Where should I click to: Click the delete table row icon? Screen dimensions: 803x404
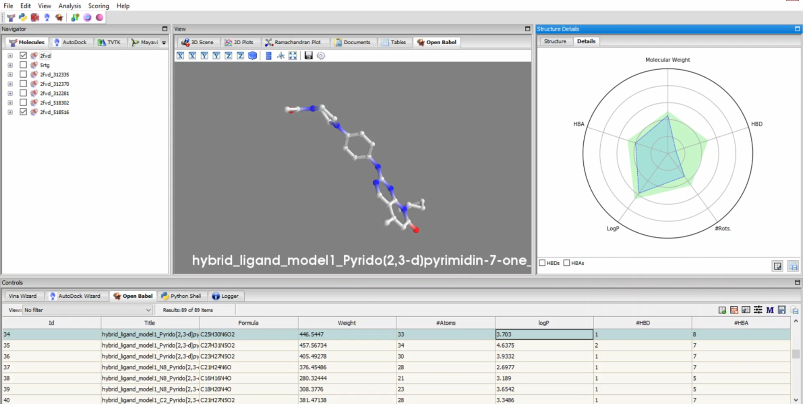point(734,310)
